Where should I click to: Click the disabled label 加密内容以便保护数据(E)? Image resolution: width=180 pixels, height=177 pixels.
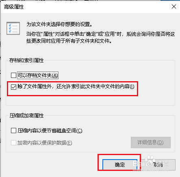[x=45, y=143]
